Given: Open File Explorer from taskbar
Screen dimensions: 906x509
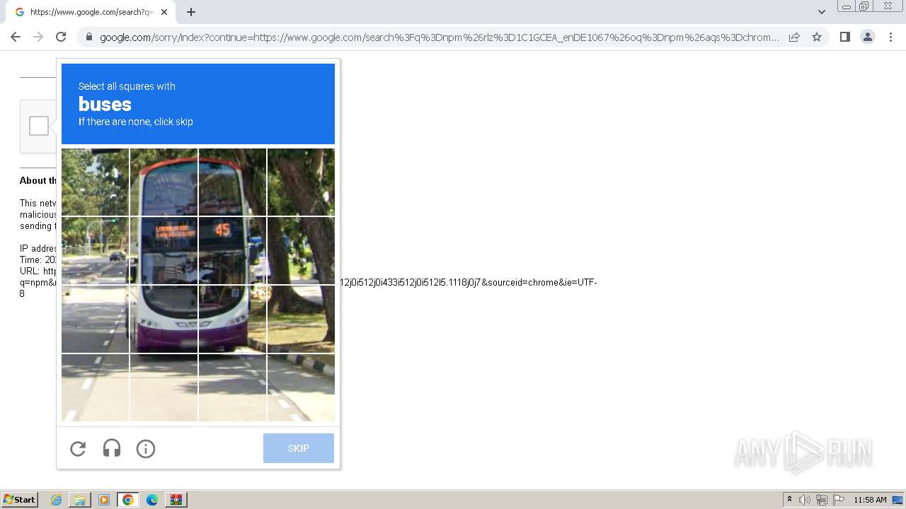Looking at the screenshot, I should (80, 500).
